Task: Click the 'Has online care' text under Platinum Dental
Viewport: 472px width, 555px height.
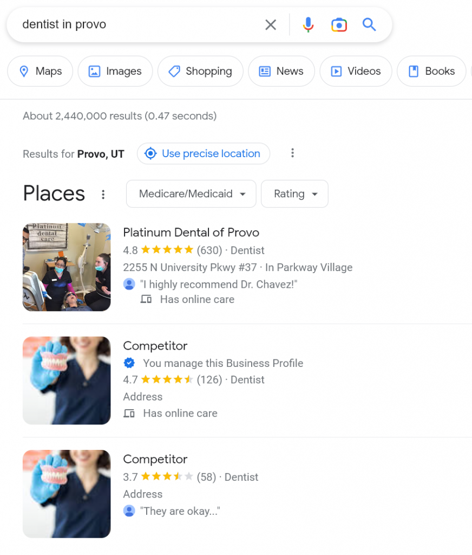Action: coord(197,299)
